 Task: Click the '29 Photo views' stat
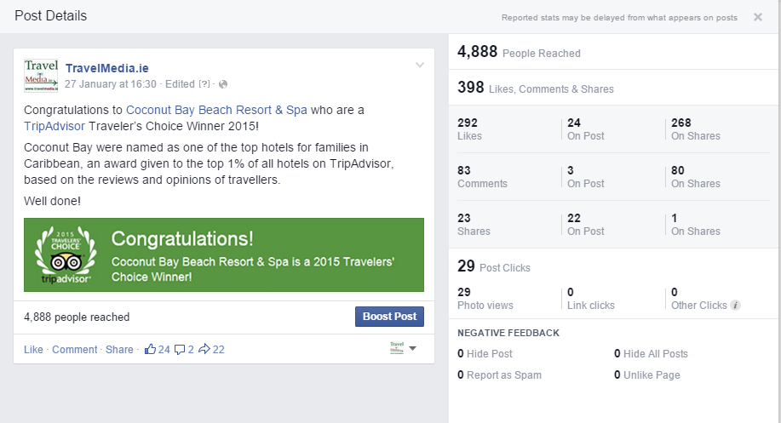[x=485, y=299]
